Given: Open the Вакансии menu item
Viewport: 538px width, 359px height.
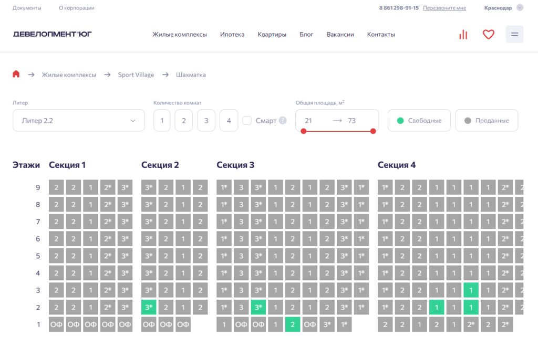Looking at the screenshot, I should tap(340, 34).
